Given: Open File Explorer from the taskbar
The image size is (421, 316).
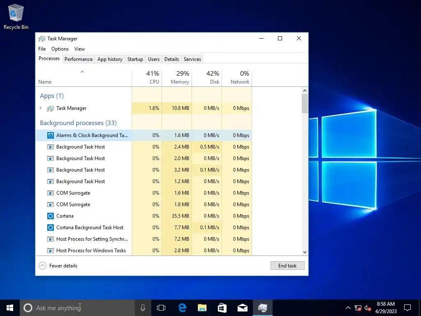Looking at the screenshot, I should click(x=202, y=308).
